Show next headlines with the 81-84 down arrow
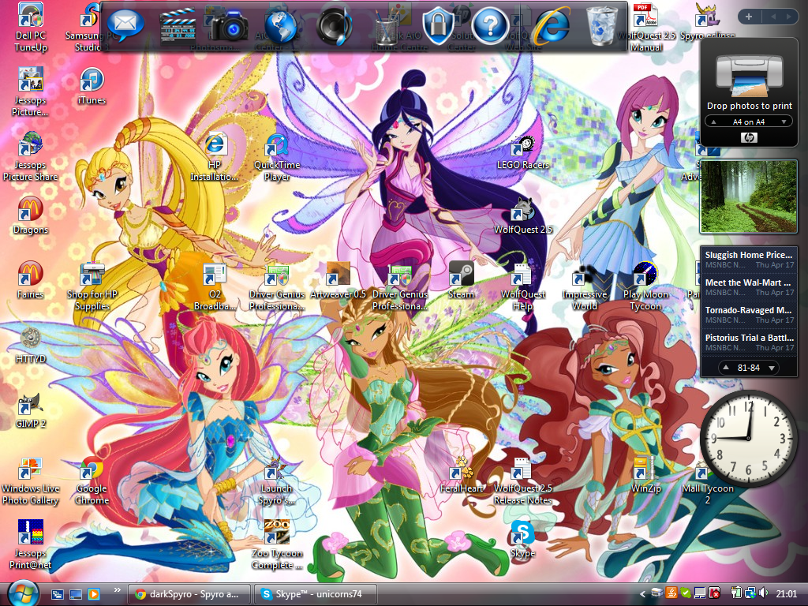808x606 pixels. (772, 368)
